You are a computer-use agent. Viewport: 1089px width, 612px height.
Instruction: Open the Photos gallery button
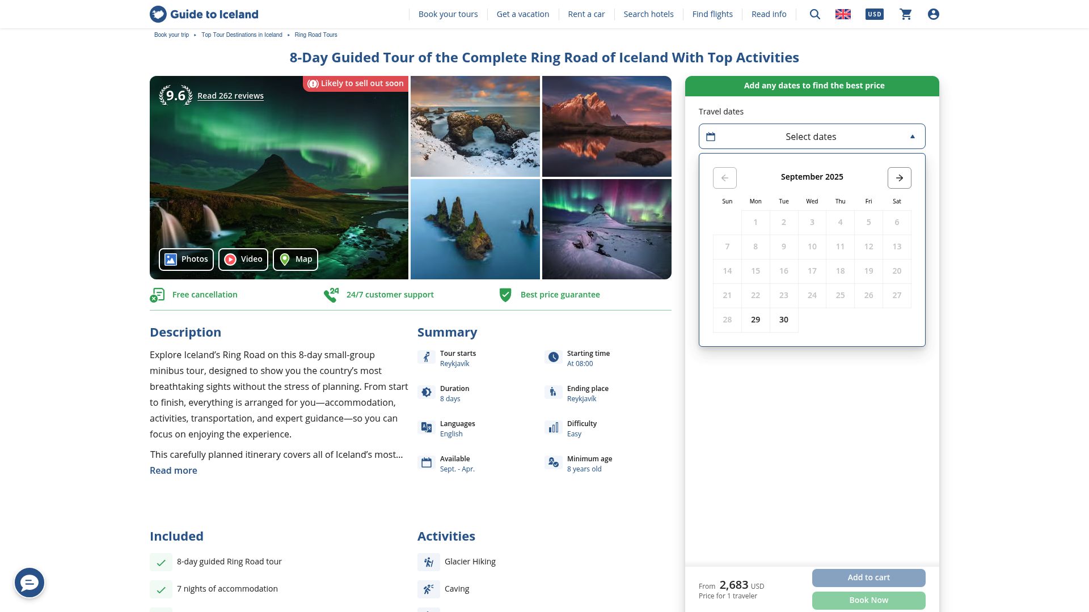(x=186, y=260)
